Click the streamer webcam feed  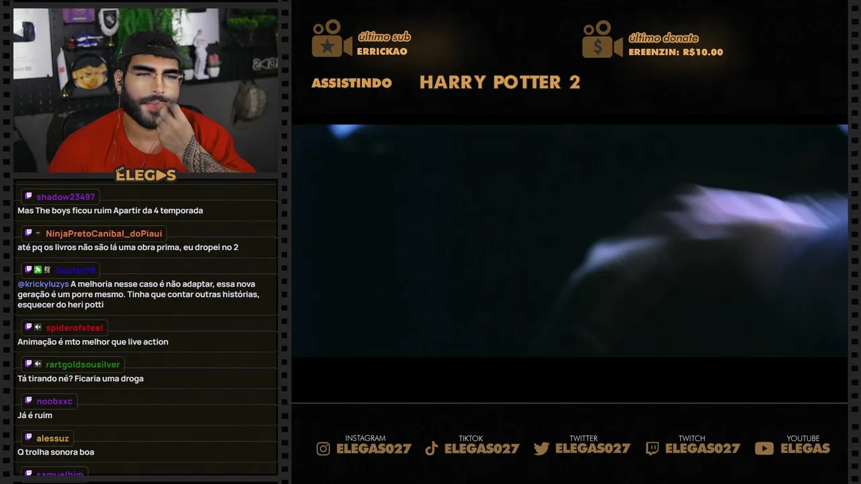(x=145, y=91)
